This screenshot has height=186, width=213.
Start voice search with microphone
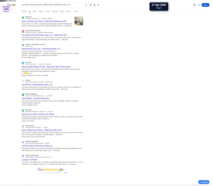pyautogui.click(x=91, y=5)
